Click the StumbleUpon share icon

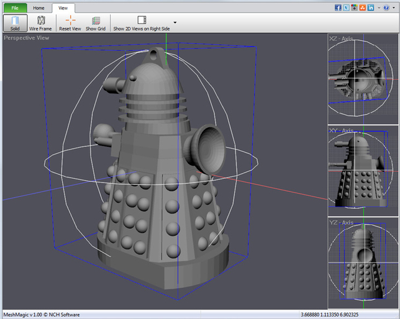(363, 7)
